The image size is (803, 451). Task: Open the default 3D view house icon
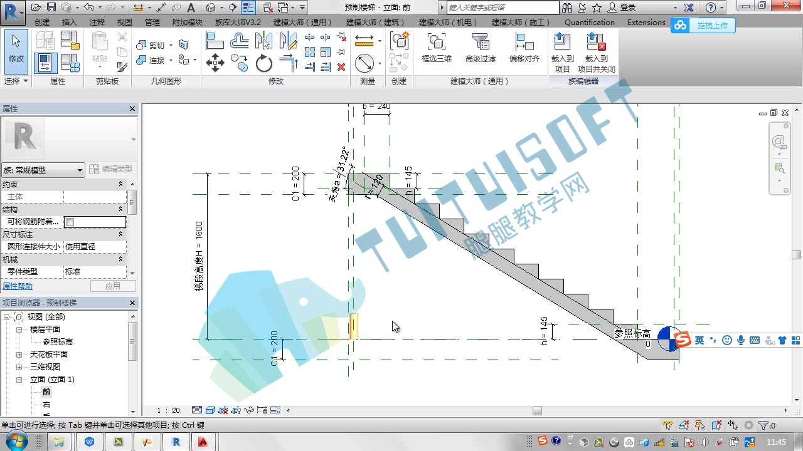210,8
